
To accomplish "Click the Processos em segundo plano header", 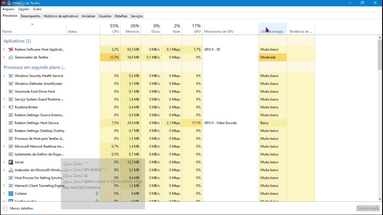I will click(x=34, y=67).
